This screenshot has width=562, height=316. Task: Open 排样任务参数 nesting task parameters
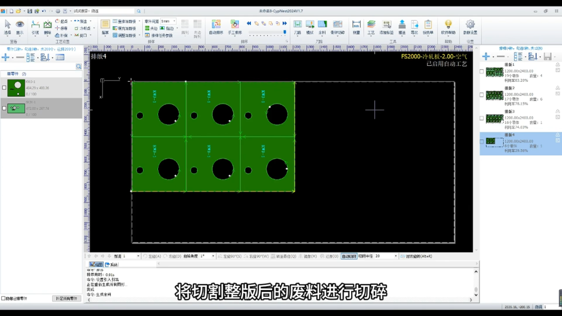[x=159, y=36]
